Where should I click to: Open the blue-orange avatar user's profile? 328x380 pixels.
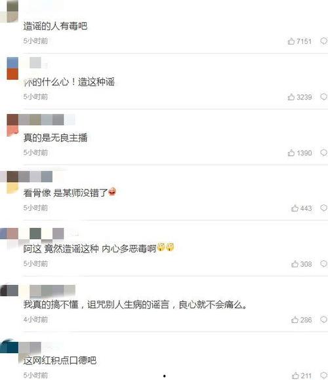[12, 69]
